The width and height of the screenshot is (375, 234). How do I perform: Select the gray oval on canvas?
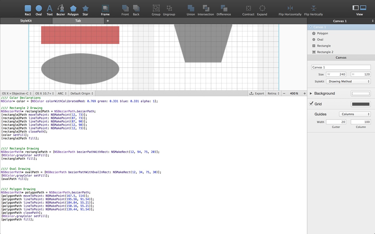pyautogui.click(x=80, y=69)
